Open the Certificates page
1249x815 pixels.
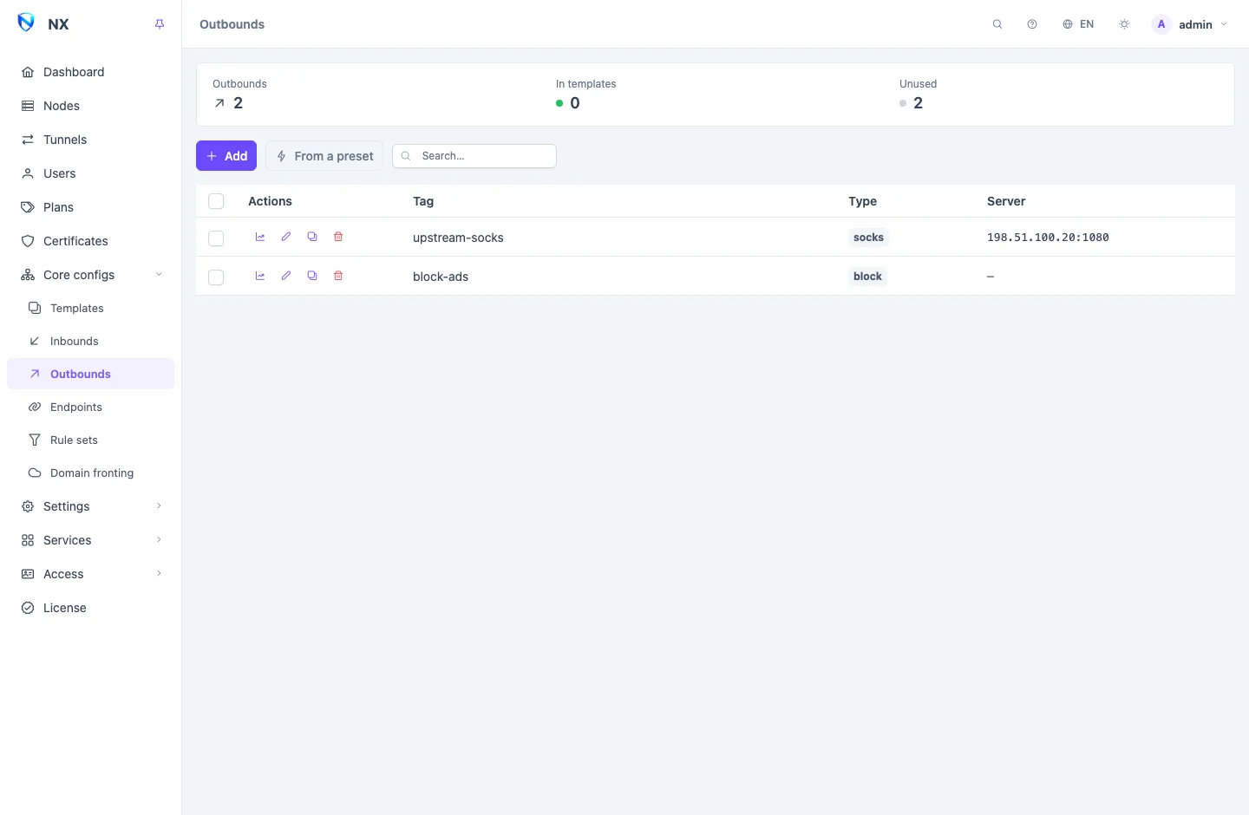[x=90, y=241]
